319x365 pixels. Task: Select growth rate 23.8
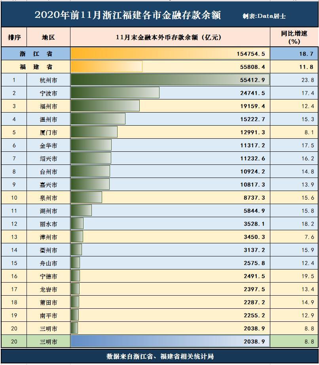[308, 80]
